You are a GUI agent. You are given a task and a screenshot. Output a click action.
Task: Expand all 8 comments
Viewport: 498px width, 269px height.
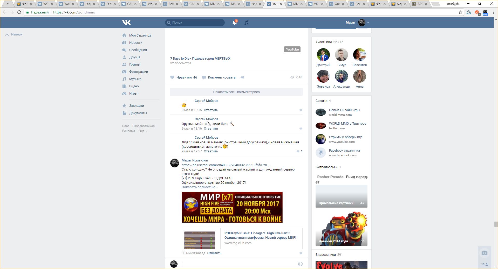tap(236, 92)
